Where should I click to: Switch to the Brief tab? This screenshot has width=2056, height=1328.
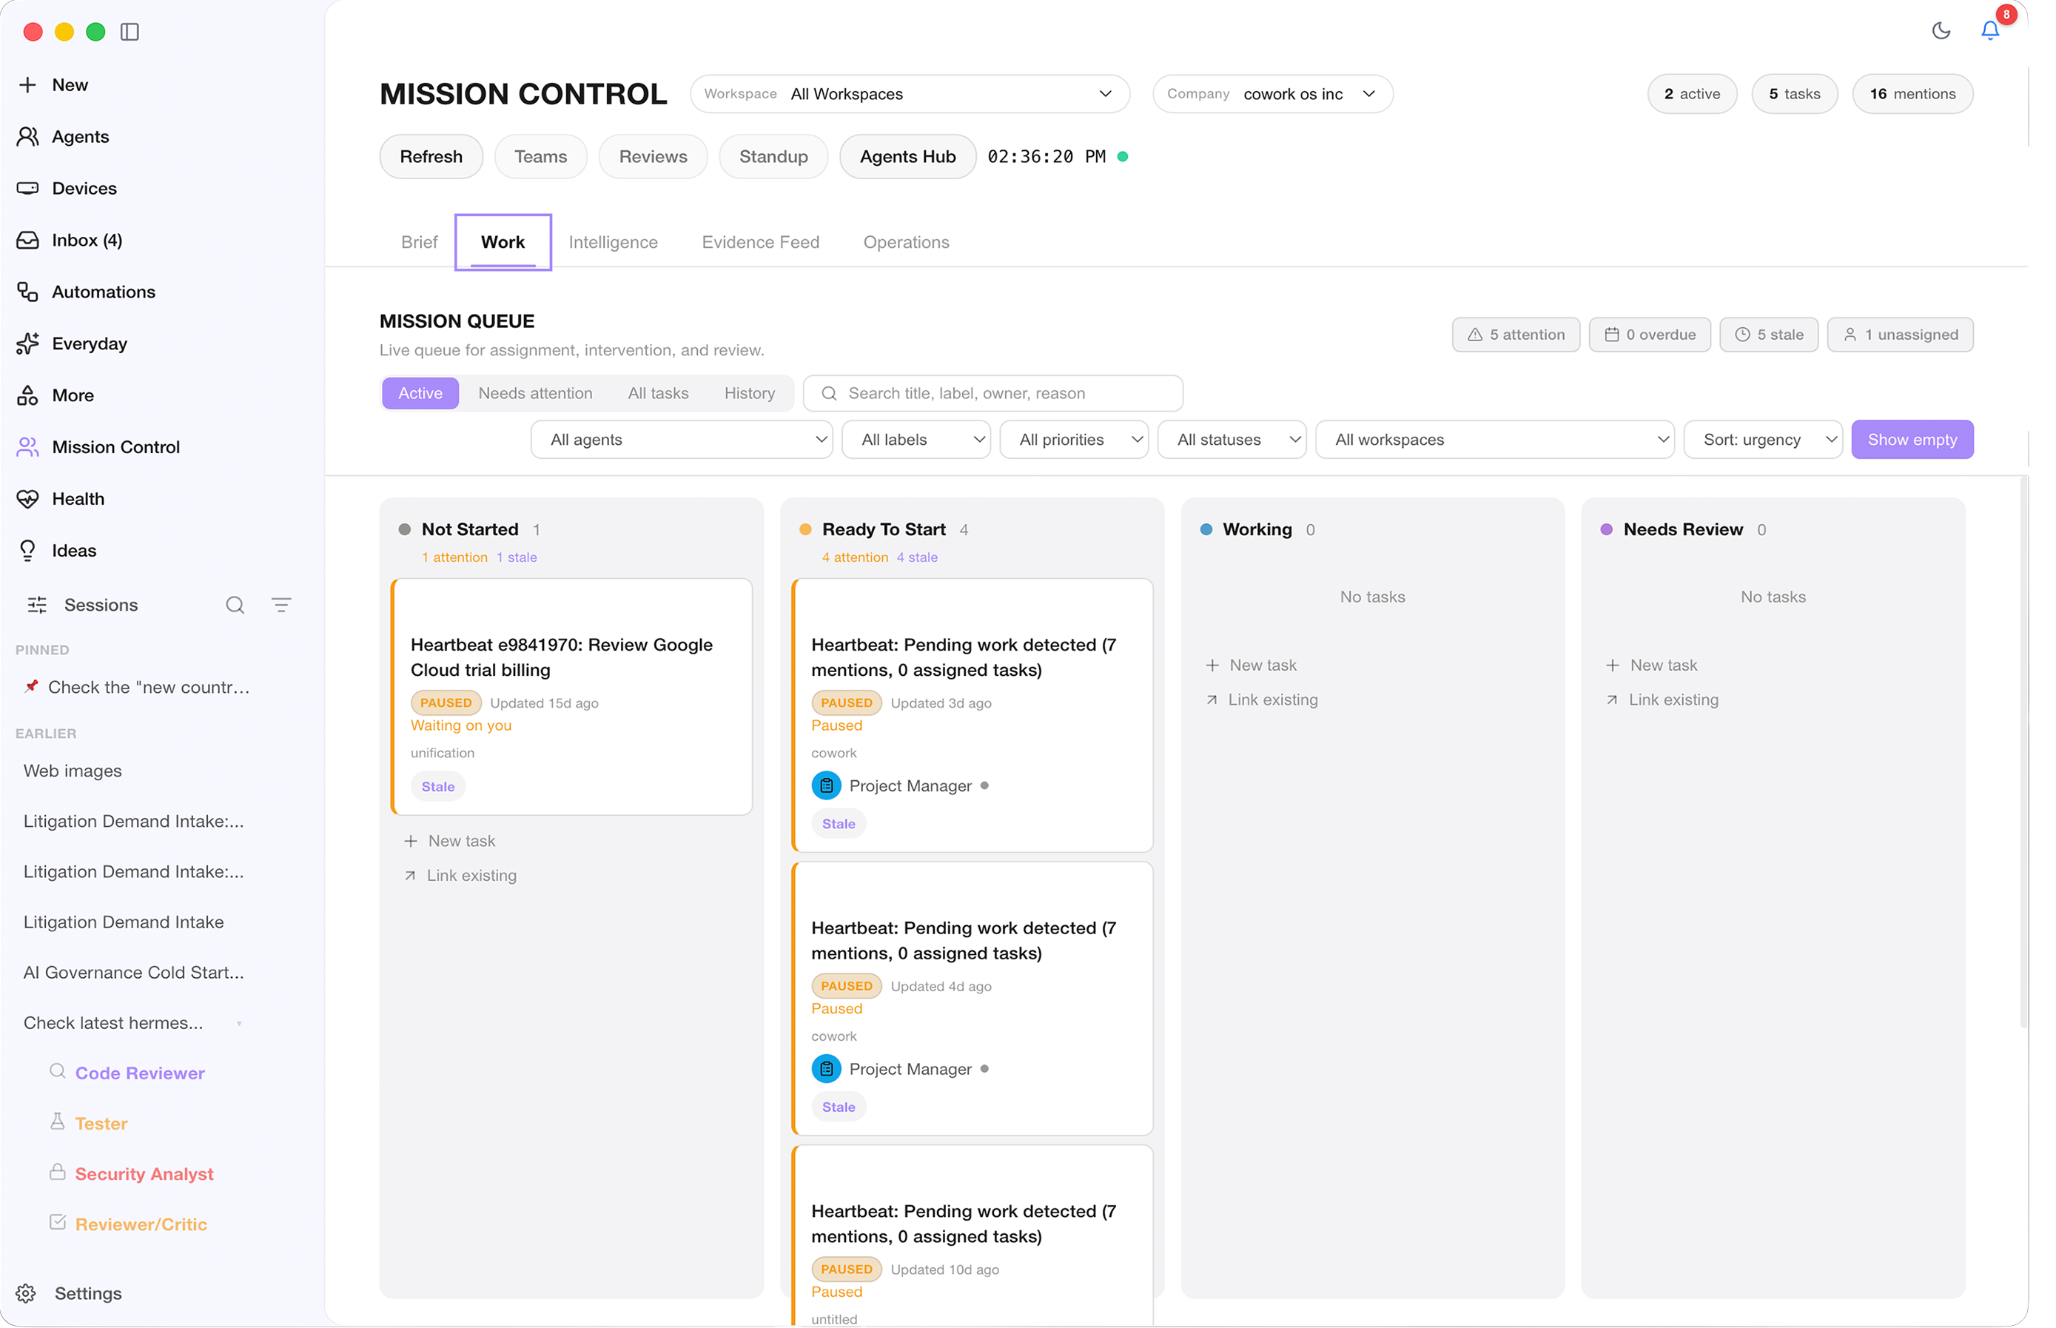(x=419, y=242)
